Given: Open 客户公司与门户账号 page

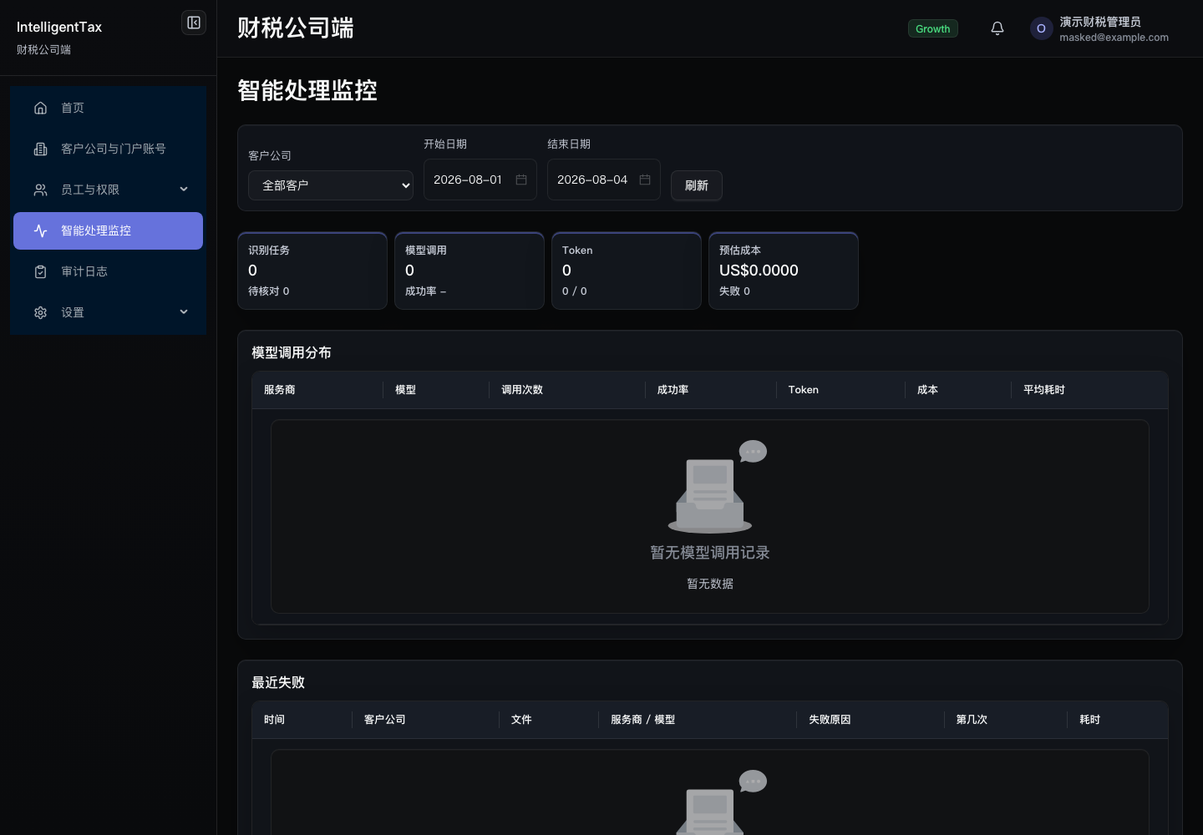Looking at the screenshot, I should 108,149.
